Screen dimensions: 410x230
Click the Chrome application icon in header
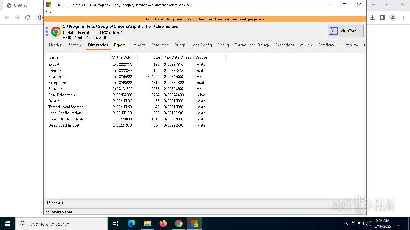pos(56,32)
